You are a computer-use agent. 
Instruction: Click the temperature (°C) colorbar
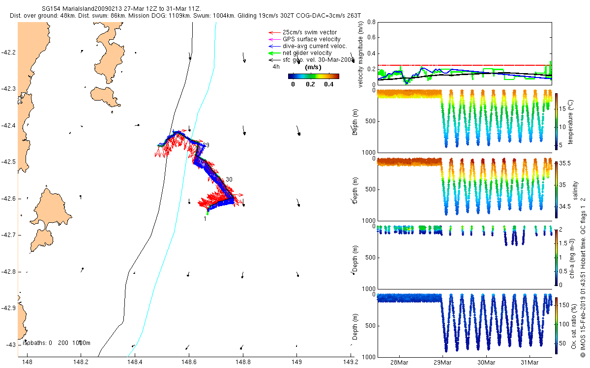click(557, 121)
